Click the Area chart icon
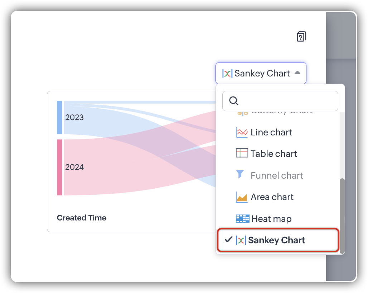This screenshot has height=293, width=368. [242, 197]
